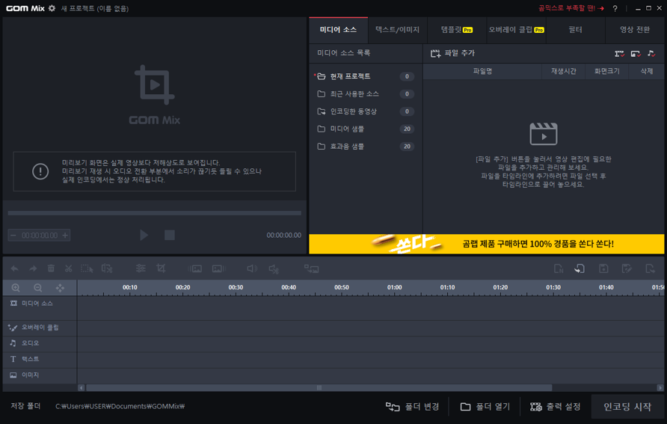Screen dimensions: 667x424
Task: Click the help question mark icon
Action: pos(615,8)
